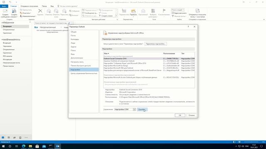Select Центр управления безопасностью in the options sidebar
This screenshot has height=149, width=266.
pyautogui.click(x=84, y=73)
